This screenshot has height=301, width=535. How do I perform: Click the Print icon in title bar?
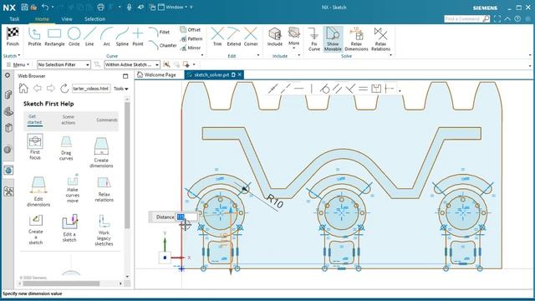pos(100,8)
